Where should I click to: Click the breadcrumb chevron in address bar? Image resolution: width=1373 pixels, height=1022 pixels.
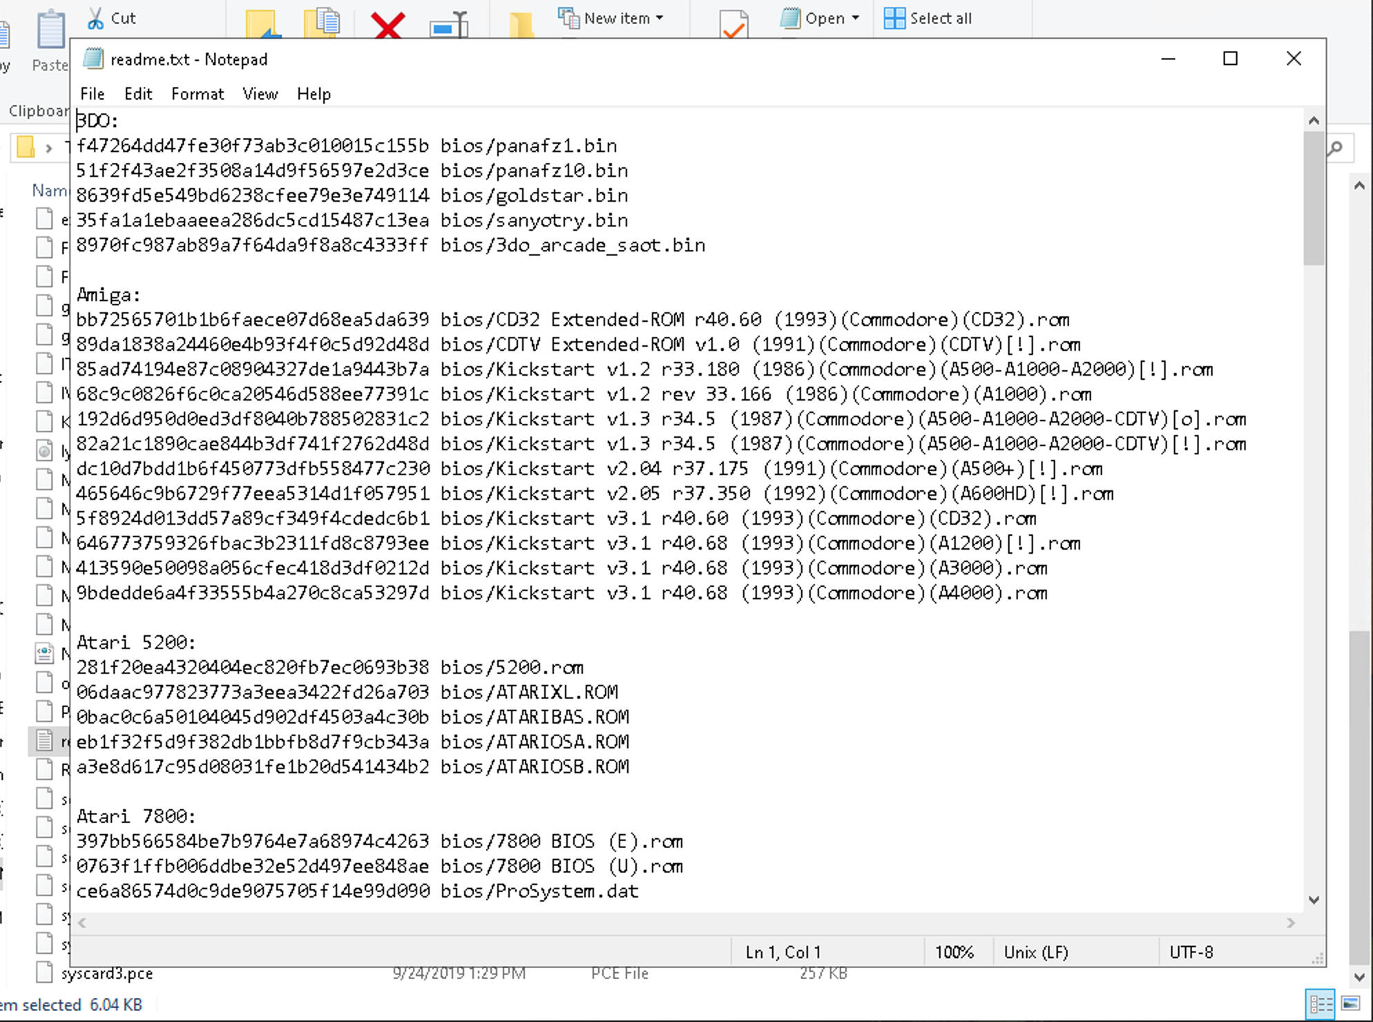point(48,147)
